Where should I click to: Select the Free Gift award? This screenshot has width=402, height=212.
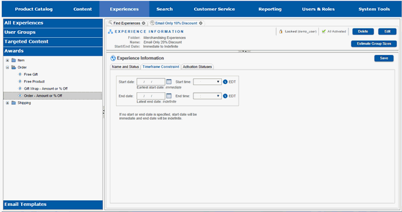click(31, 75)
